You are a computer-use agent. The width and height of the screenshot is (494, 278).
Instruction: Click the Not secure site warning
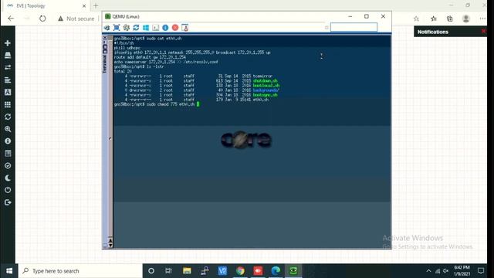coord(76,19)
